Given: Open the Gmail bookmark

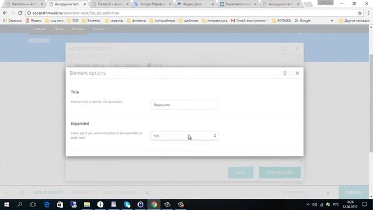Looking at the screenshot, I should pyautogui.click(x=249, y=20).
